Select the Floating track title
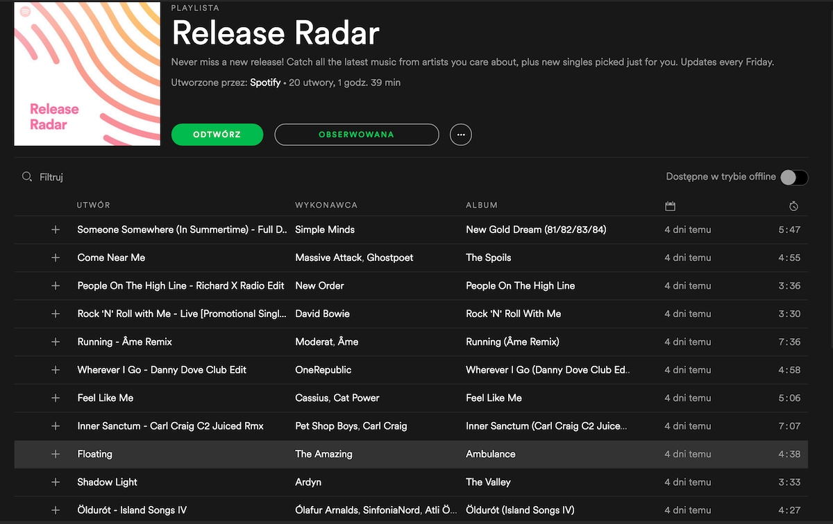The width and height of the screenshot is (833, 524). [94, 454]
